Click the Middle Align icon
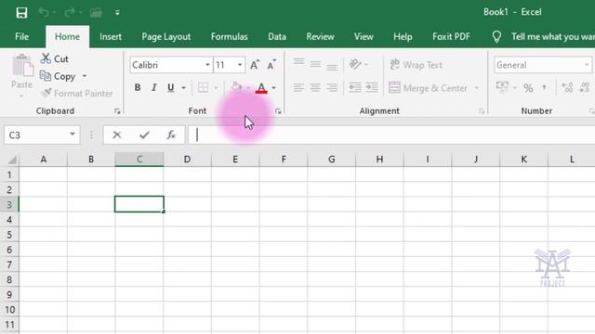Image resolution: width=595 pixels, height=334 pixels. coord(315,64)
